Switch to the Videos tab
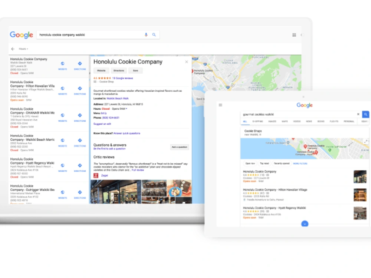Screen dimensions: 371x278 point(297,122)
